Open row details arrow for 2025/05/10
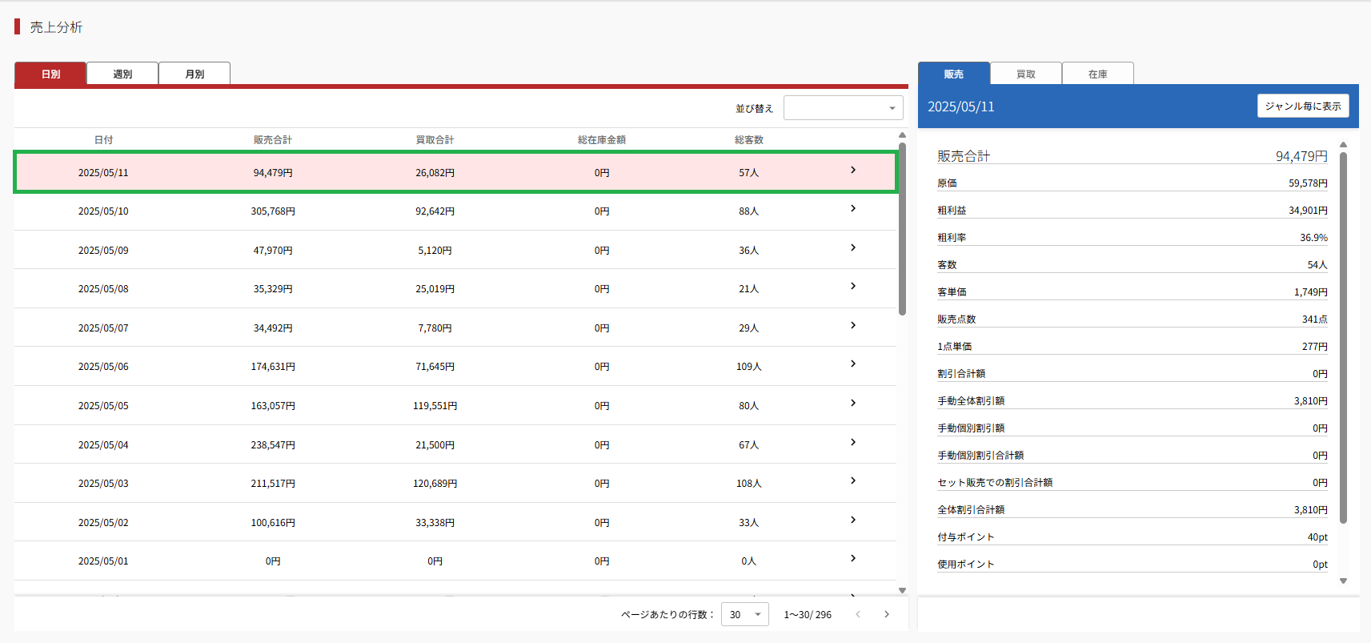The image size is (1371, 643). (x=853, y=208)
